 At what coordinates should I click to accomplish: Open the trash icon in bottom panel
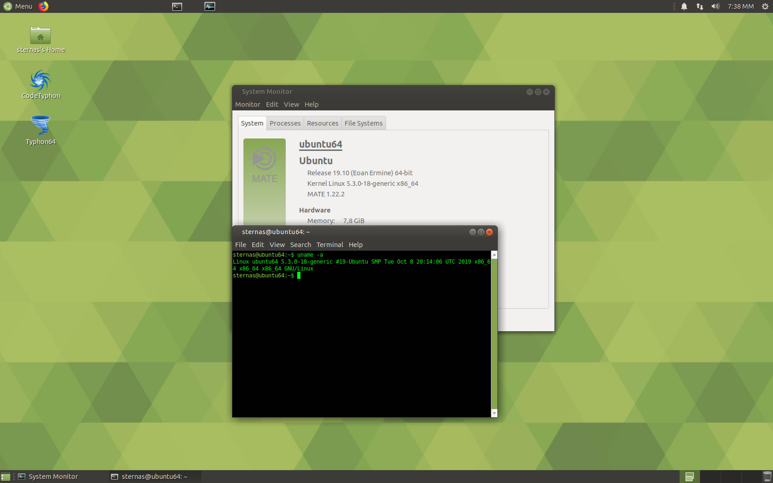[767, 477]
